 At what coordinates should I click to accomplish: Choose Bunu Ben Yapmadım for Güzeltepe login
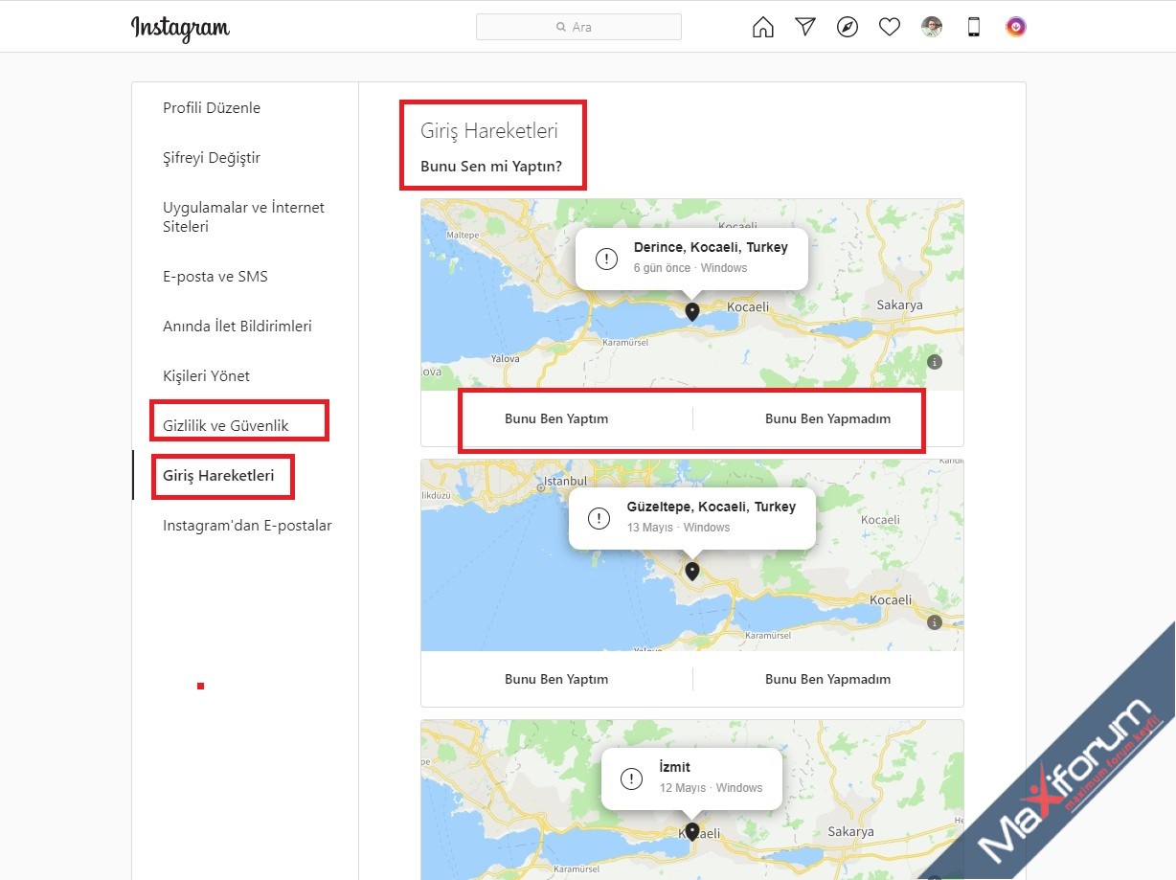828,679
